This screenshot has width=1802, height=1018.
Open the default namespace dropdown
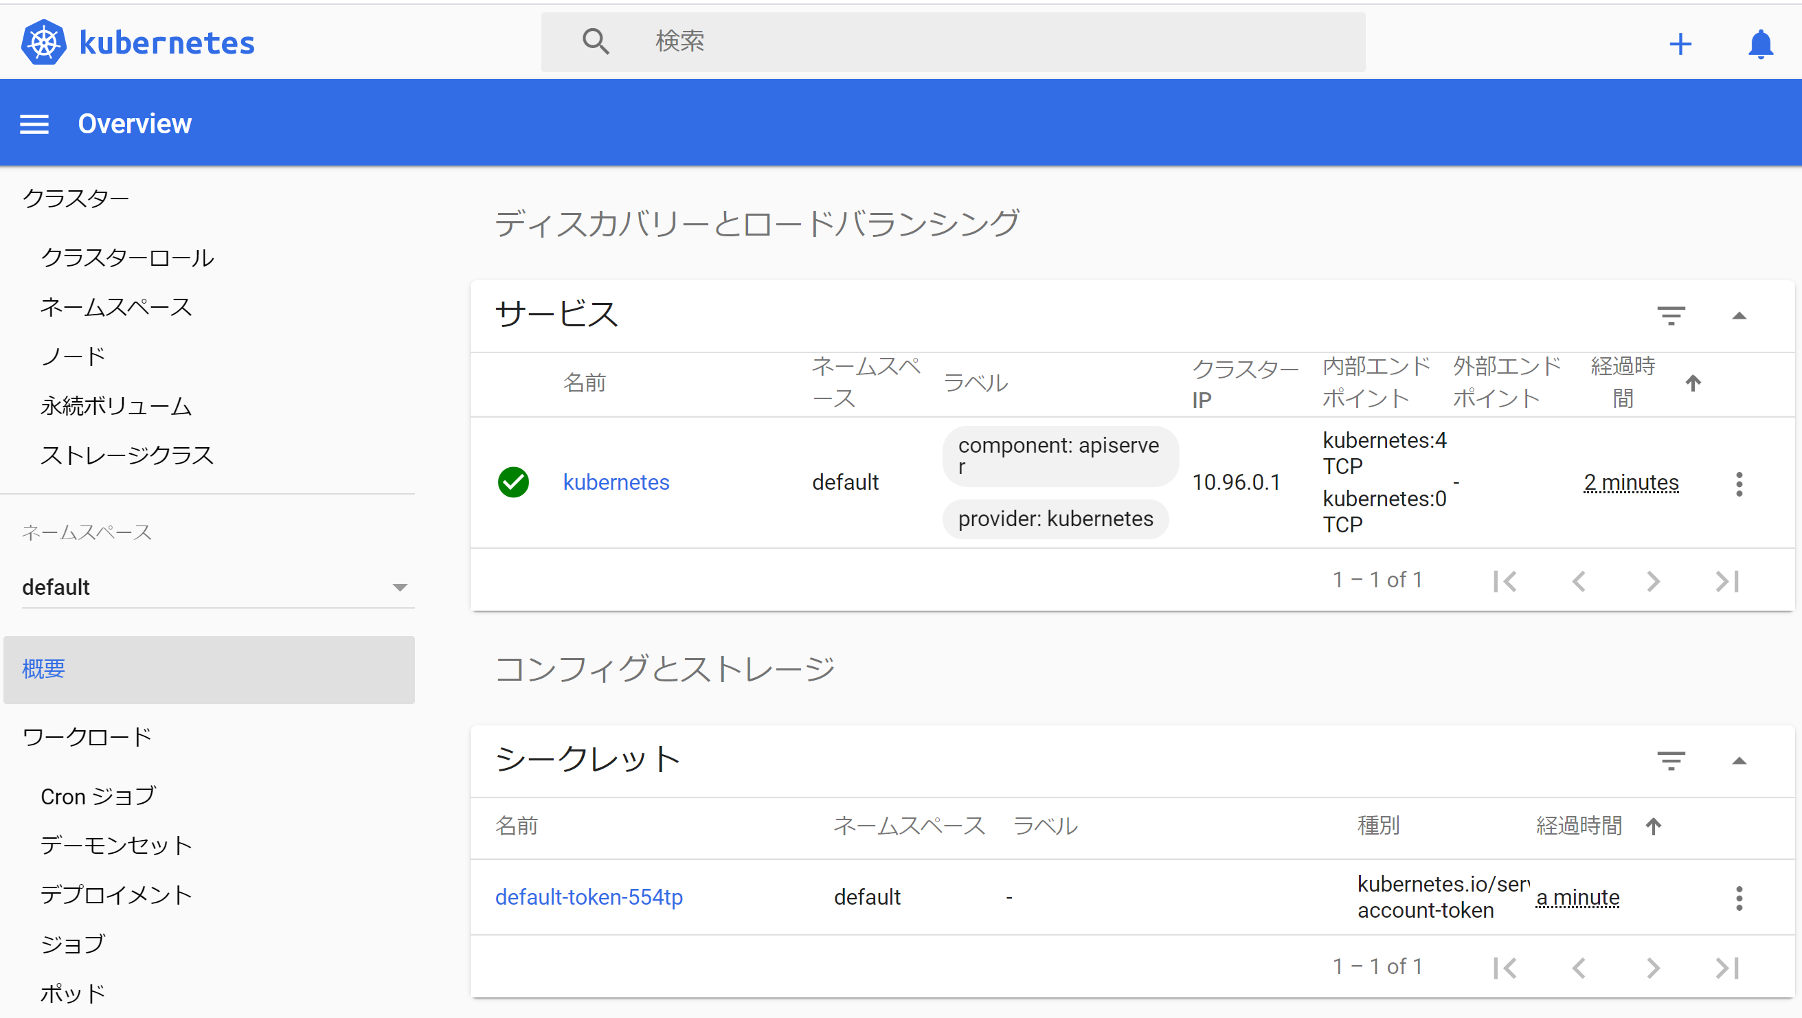218,587
